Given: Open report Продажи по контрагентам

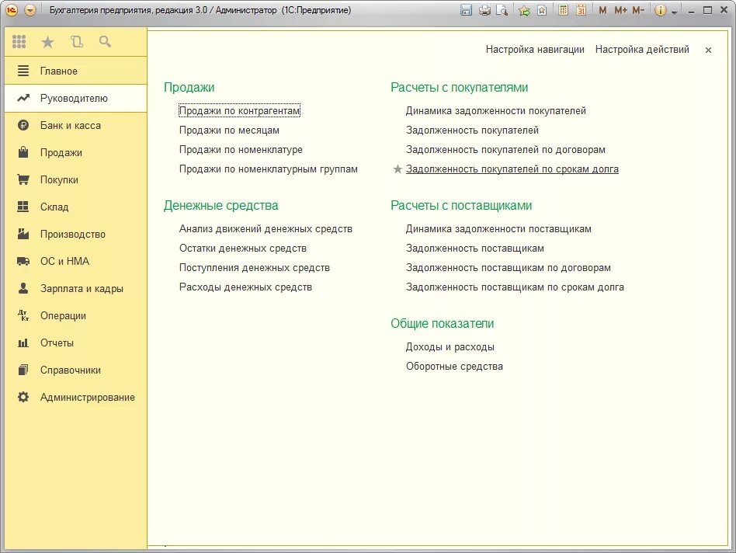Looking at the screenshot, I should pos(239,111).
